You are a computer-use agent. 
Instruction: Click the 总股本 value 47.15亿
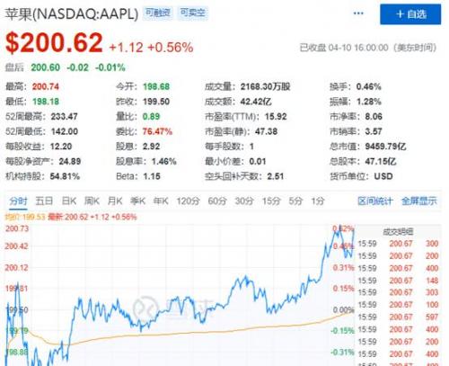(381, 162)
